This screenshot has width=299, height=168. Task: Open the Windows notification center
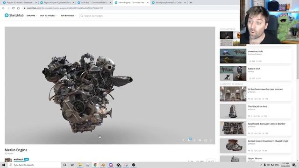(x=294, y=165)
